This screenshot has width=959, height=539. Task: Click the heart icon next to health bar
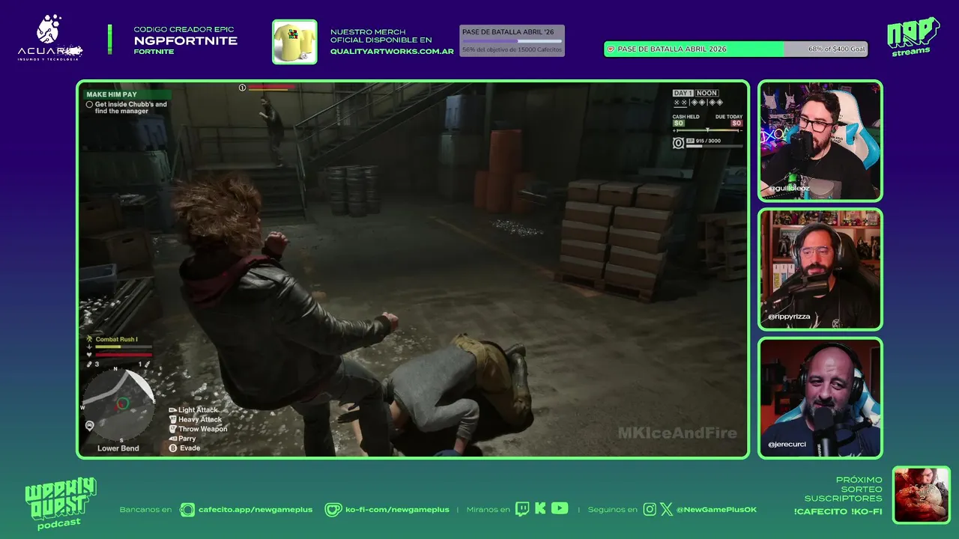tap(89, 355)
